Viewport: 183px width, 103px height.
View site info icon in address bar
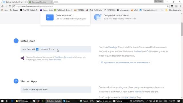click(x=14, y=6)
